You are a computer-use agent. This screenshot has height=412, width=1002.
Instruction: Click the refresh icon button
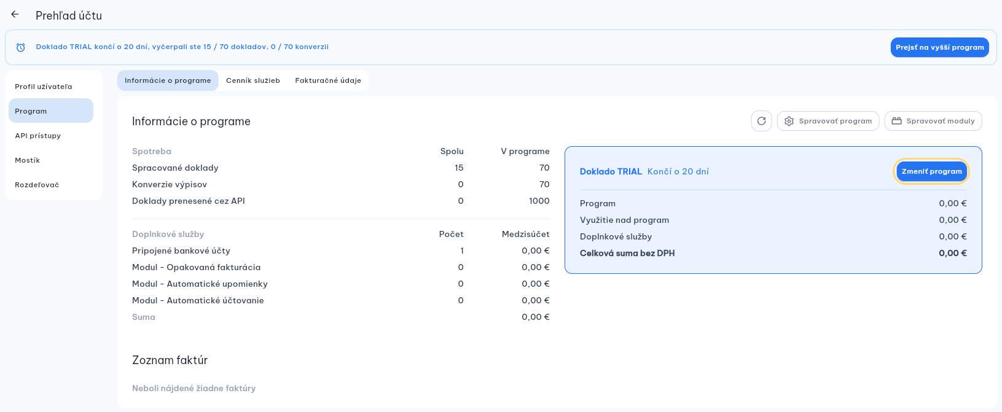pyautogui.click(x=761, y=121)
